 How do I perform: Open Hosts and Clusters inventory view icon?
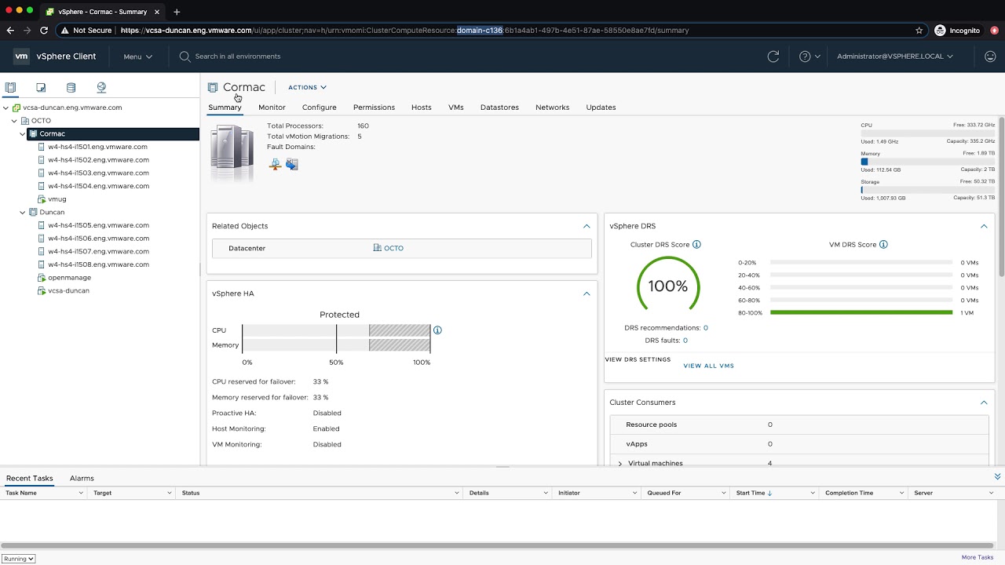(x=10, y=87)
